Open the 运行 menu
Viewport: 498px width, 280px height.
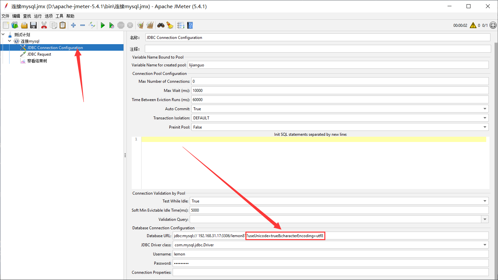(38, 16)
